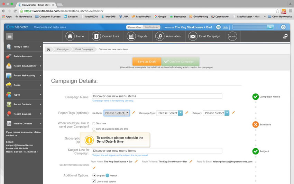Image resolution: width=294 pixels, height=184 pixels.
Task: Select the Send now radio button
Action: tap(94, 123)
